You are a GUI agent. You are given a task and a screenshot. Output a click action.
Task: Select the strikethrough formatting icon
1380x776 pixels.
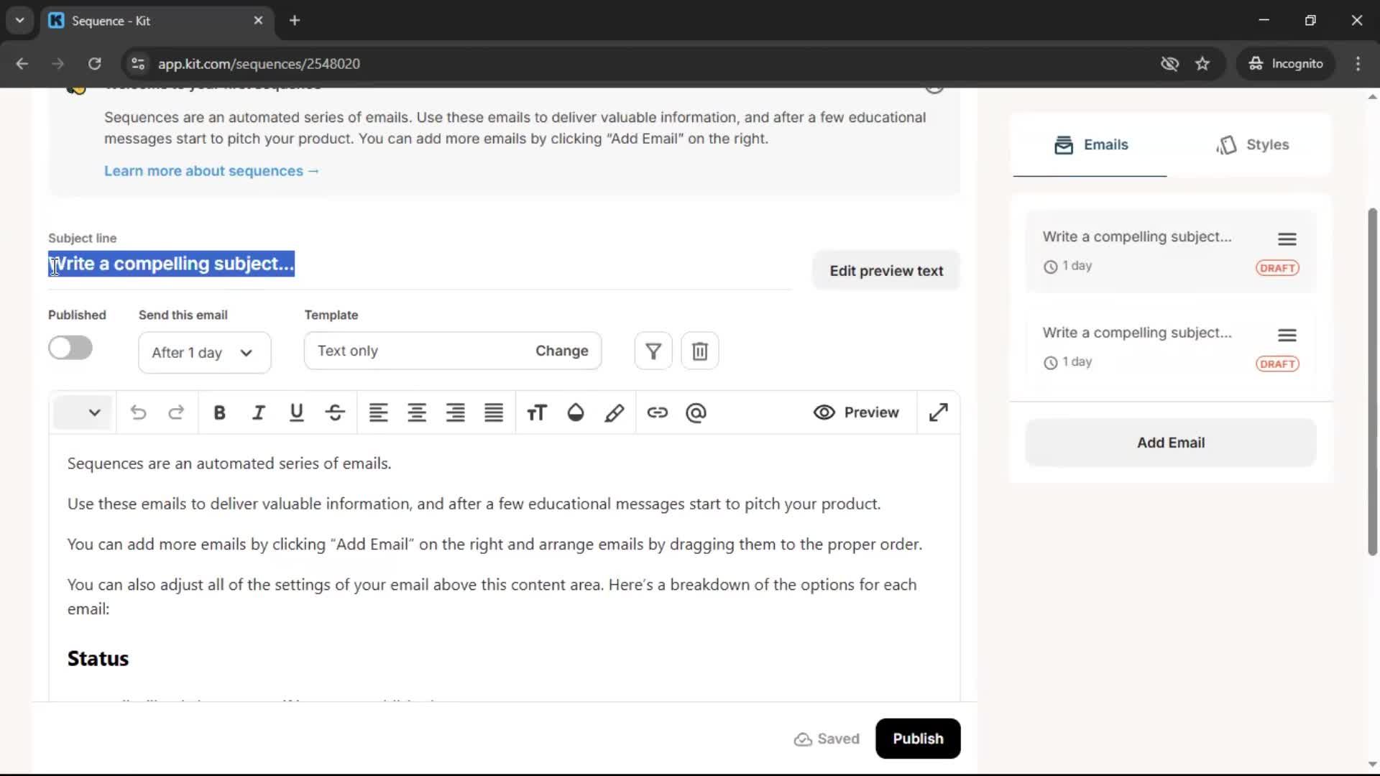tap(334, 412)
